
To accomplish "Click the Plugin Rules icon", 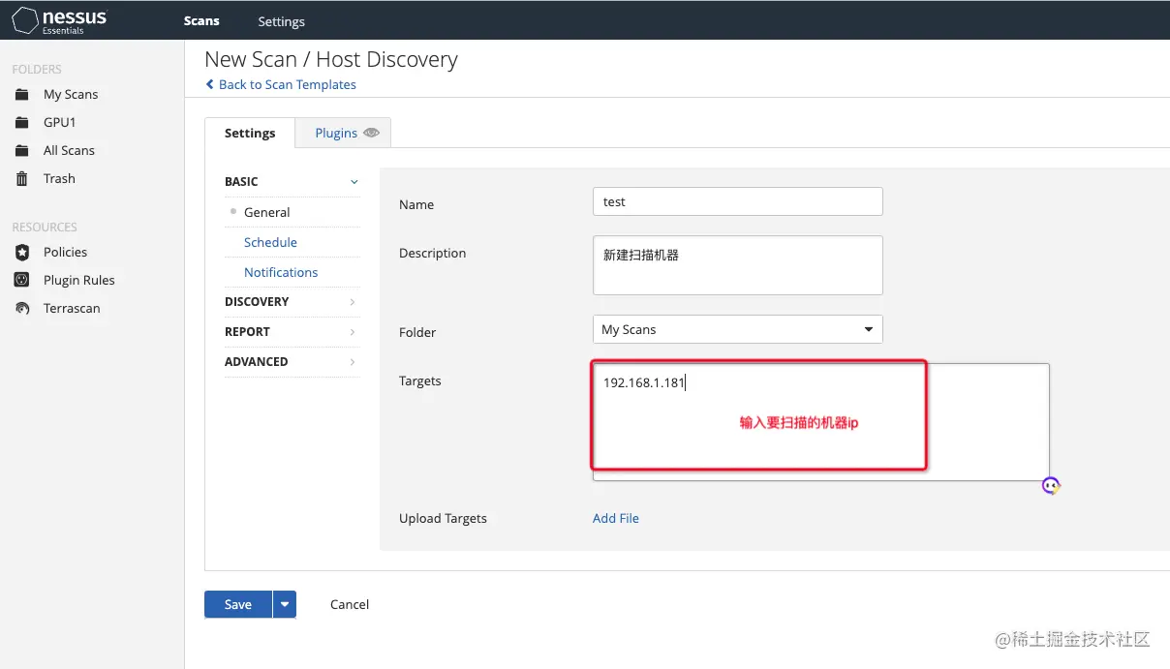I will tap(22, 280).
